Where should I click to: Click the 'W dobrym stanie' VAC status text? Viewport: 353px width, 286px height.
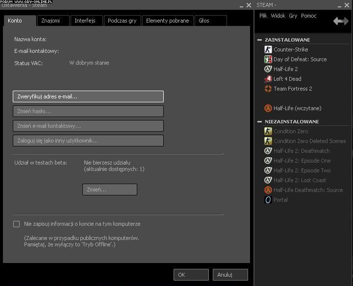89,63
